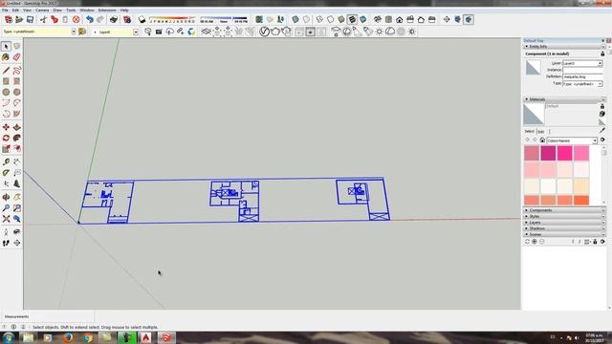The image size is (612, 344).
Task: Toggle Shaded With Textures face style
Action: (352, 19)
